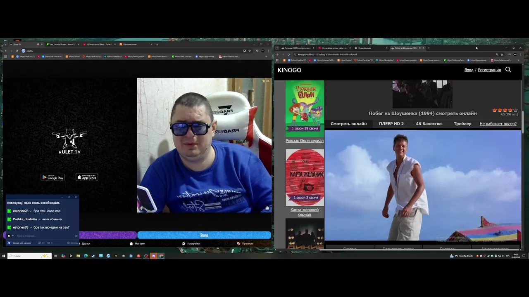Rate the film with the first star
Screen dimensions: 529x297
point(495,110)
